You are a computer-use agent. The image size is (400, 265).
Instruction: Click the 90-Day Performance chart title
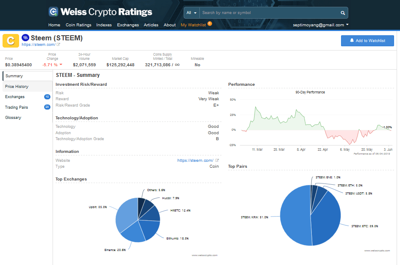pos(310,92)
